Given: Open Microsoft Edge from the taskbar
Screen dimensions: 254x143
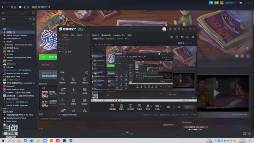Looking at the screenshot, I should pos(32,140).
